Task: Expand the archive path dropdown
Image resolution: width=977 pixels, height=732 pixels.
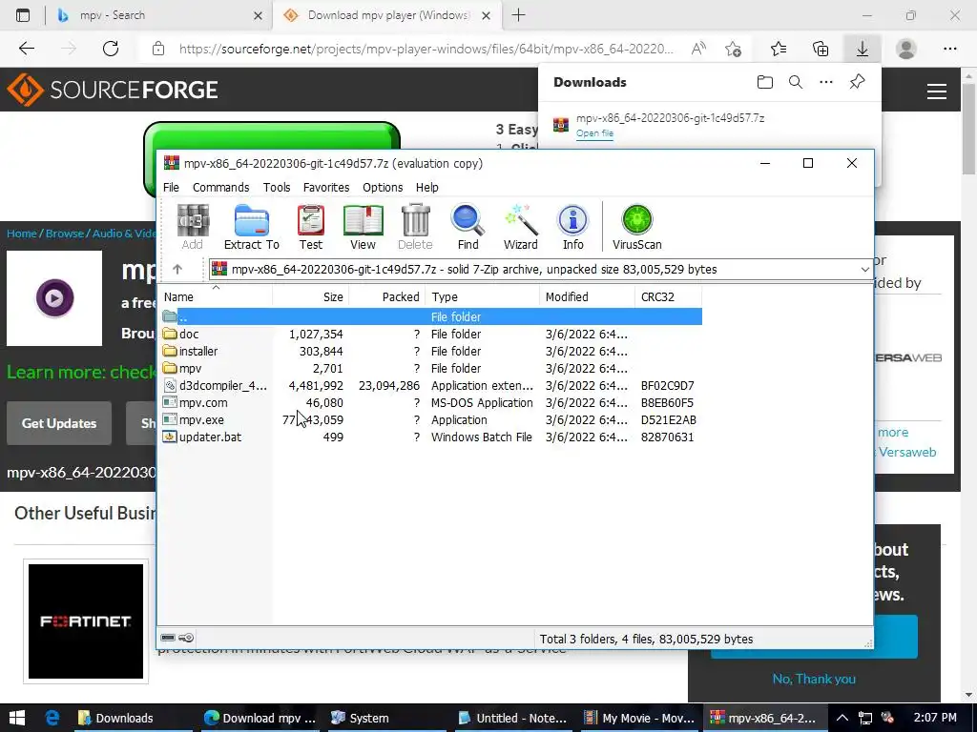Action: click(x=864, y=270)
